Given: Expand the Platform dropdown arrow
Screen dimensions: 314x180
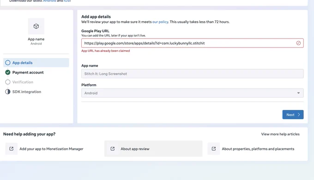Looking at the screenshot, I should 298,93.
